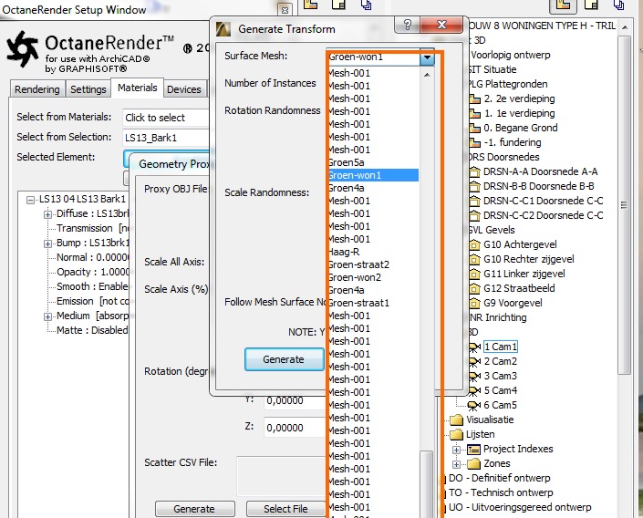643x518 pixels.
Task: Click the 2 Cam2 camera icon
Action: tap(474, 361)
